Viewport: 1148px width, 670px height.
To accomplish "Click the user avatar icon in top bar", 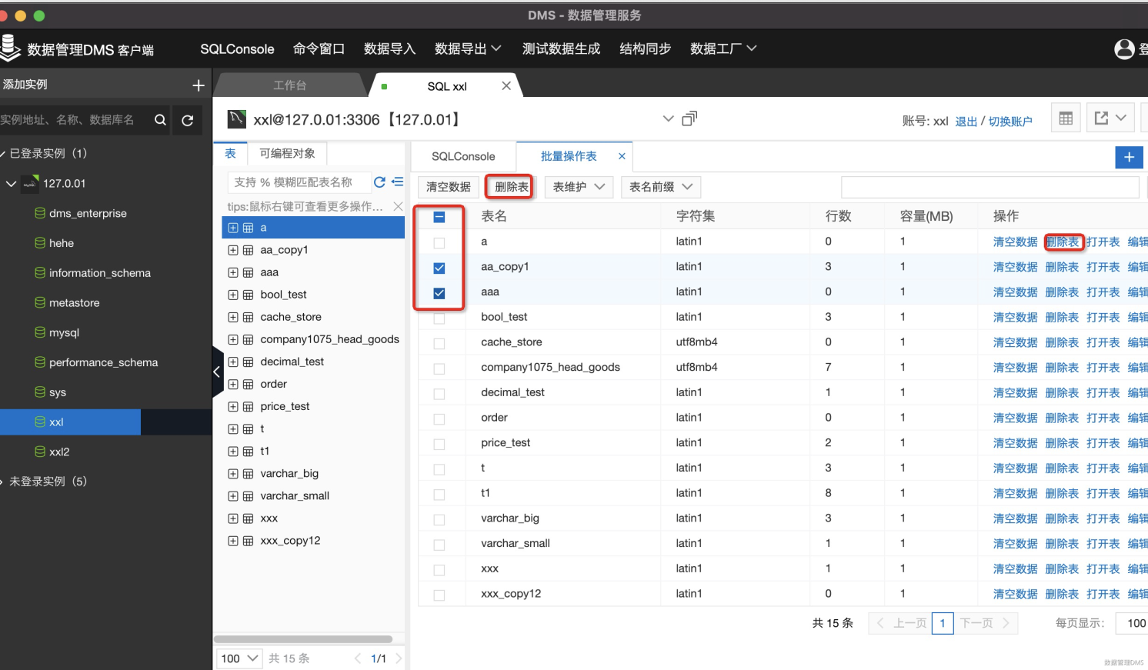I will (1124, 49).
